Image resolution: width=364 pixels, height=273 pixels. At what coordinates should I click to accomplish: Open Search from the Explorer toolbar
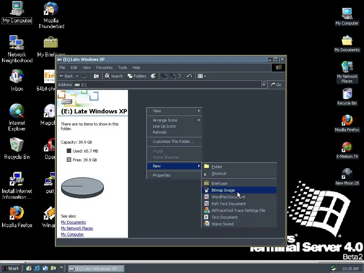click(x=114, y=76)
